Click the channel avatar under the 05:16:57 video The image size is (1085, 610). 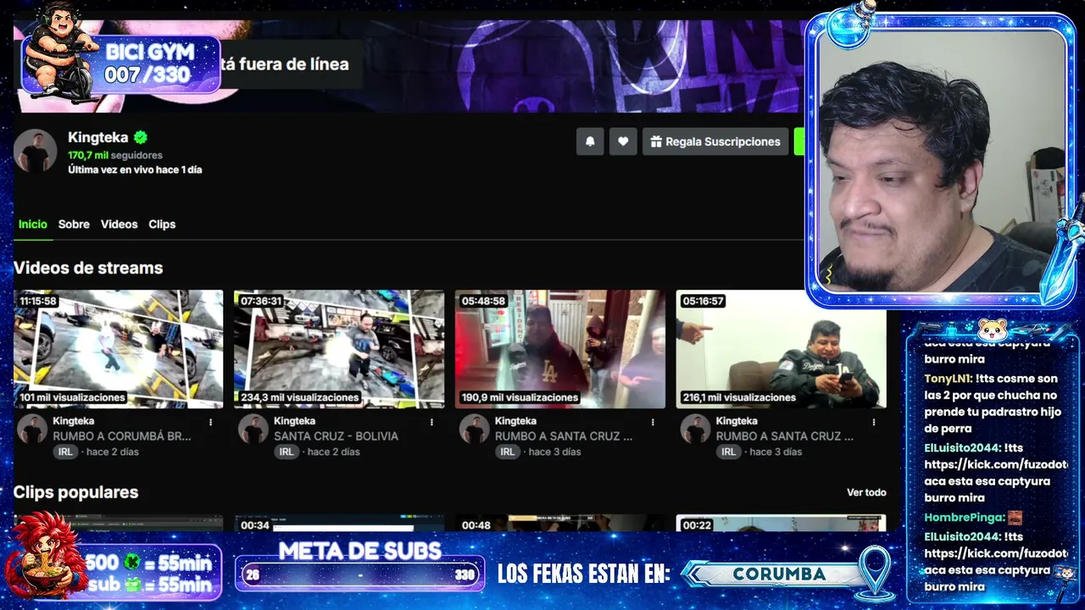[695, 429]
